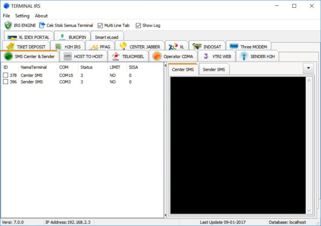Image resolution: width=321 pixels, height=226 pixels.
Task: Click the log scrollbar down arrow
Action: pos(309,211)
